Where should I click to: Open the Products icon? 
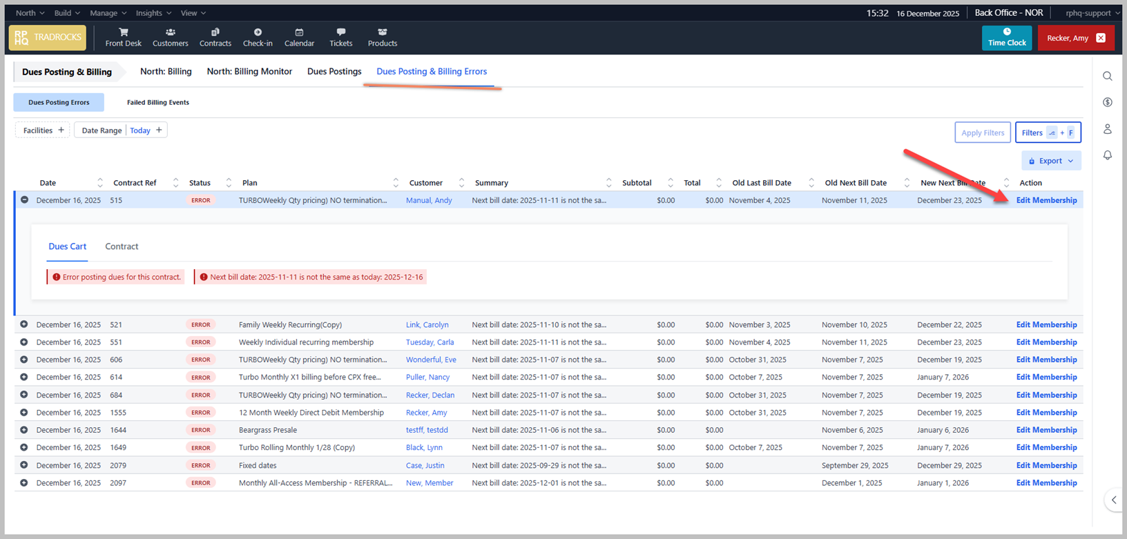382,32
